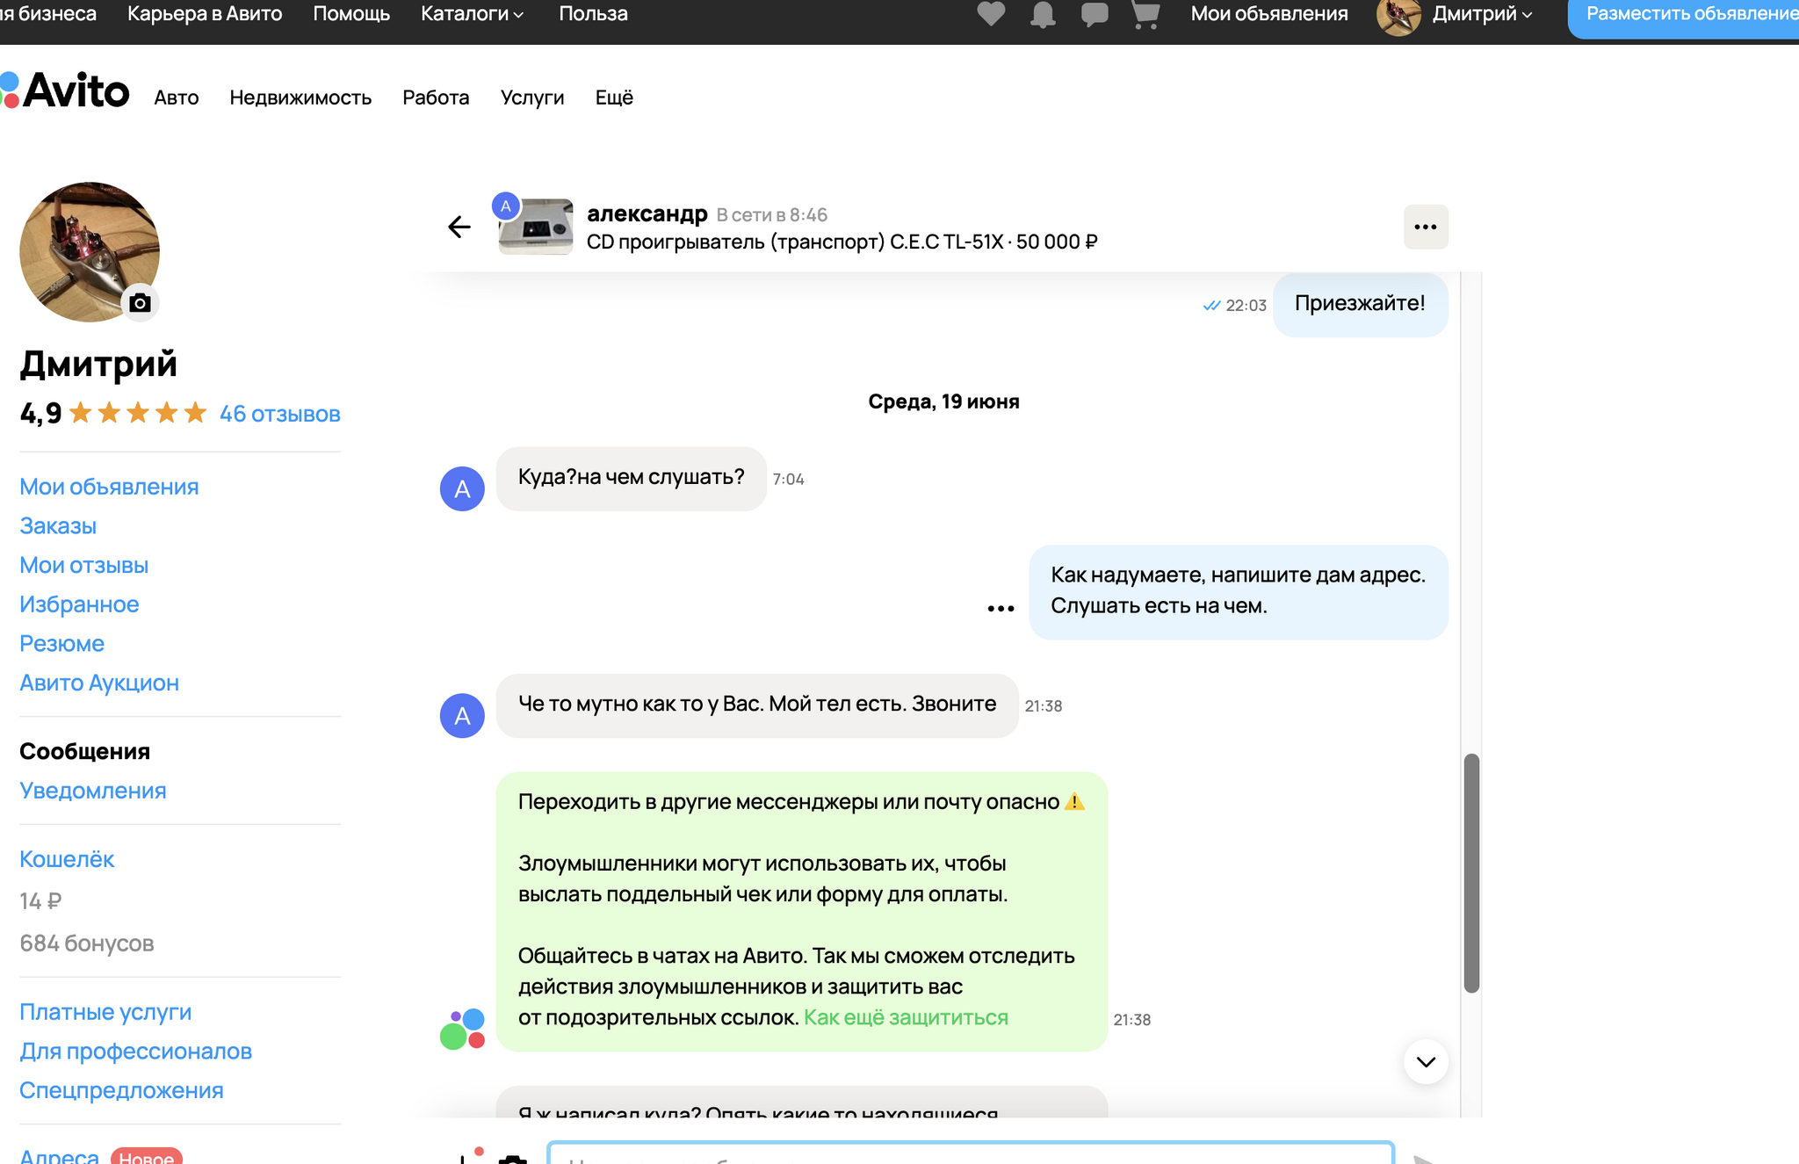Open Польза link
This screenshot has width=1799, height=1164.
tap(593, 14)
